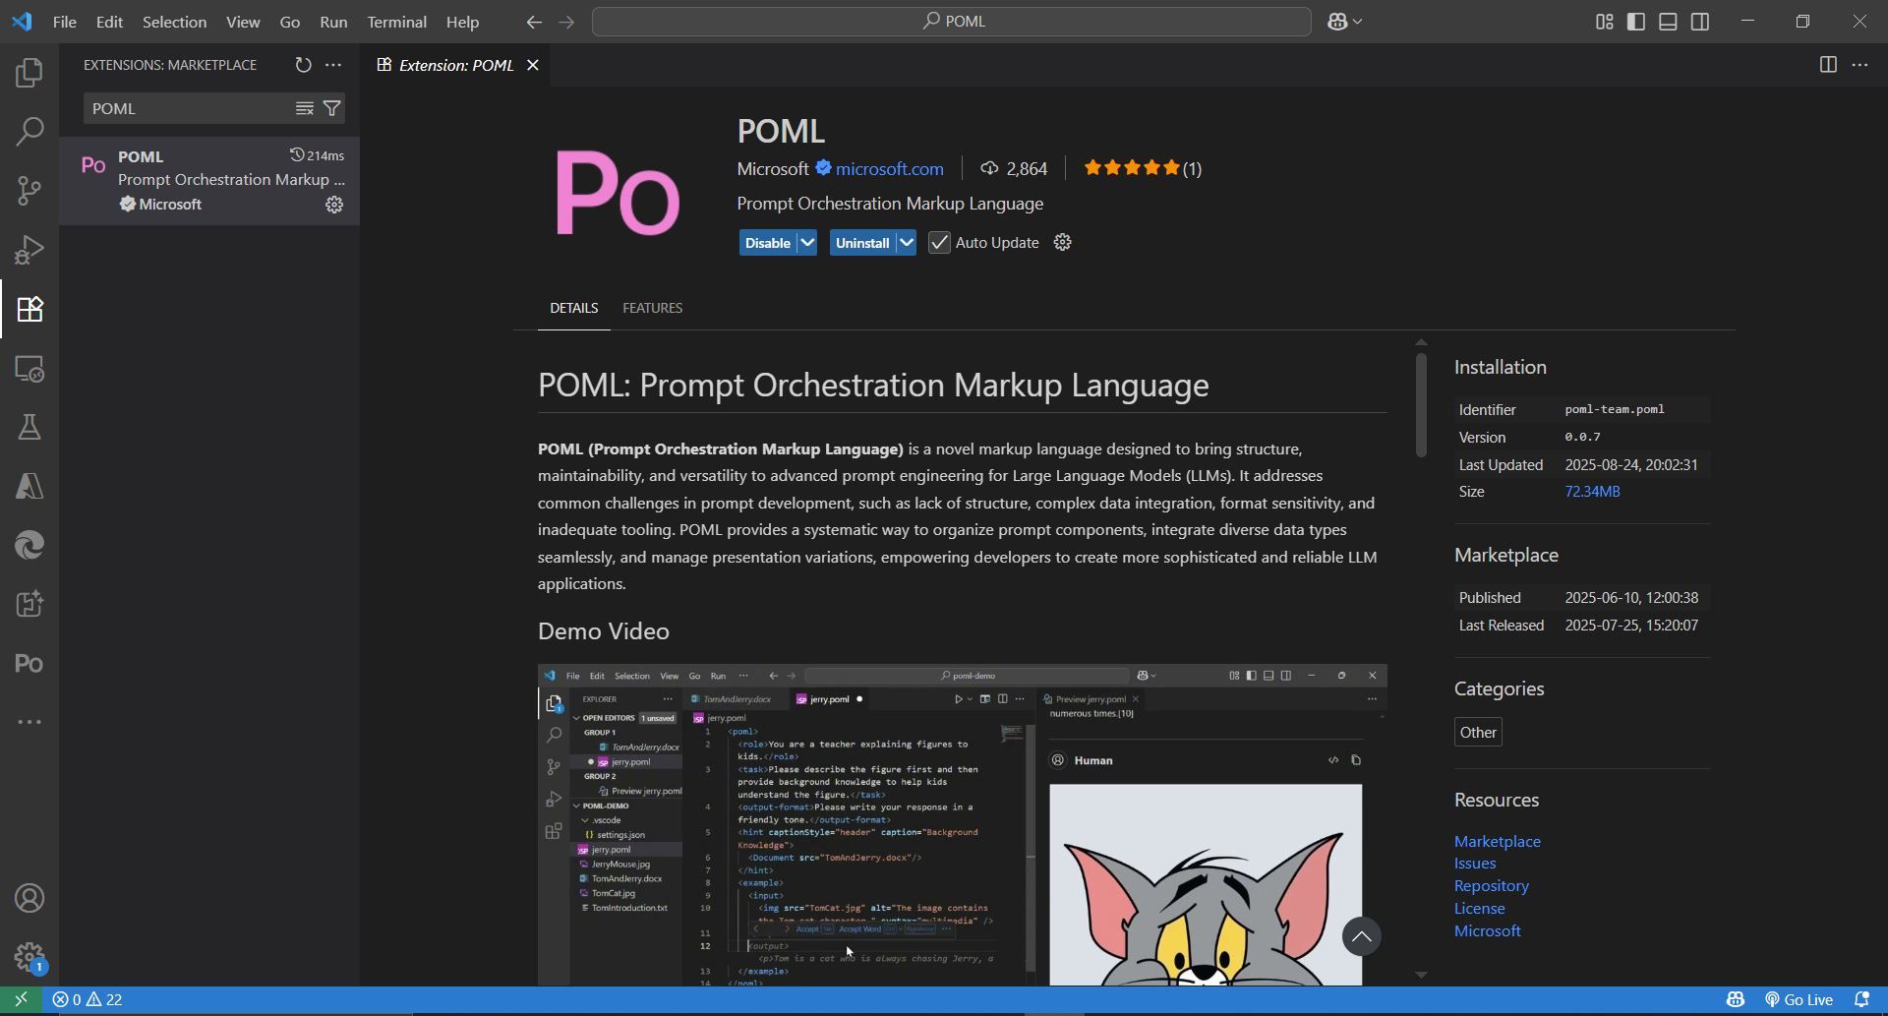Toggle the bottom panel
This screenshot has height=1016, width=1888.
1668,22
